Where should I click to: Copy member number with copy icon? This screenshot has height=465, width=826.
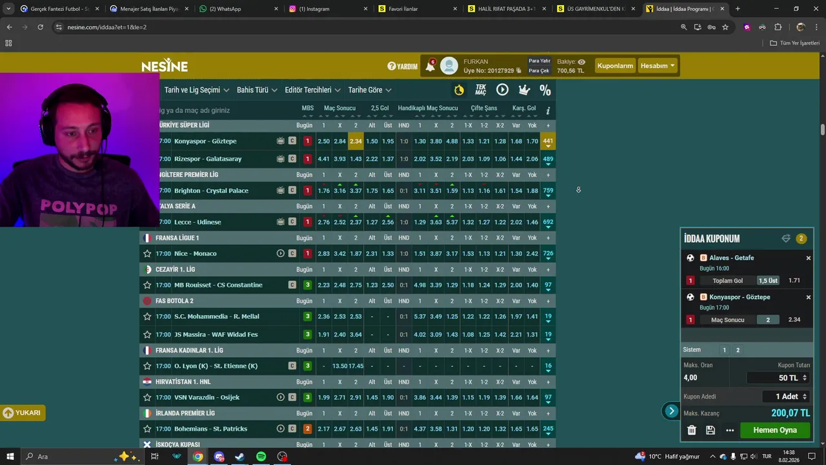(x=519, y=71)
